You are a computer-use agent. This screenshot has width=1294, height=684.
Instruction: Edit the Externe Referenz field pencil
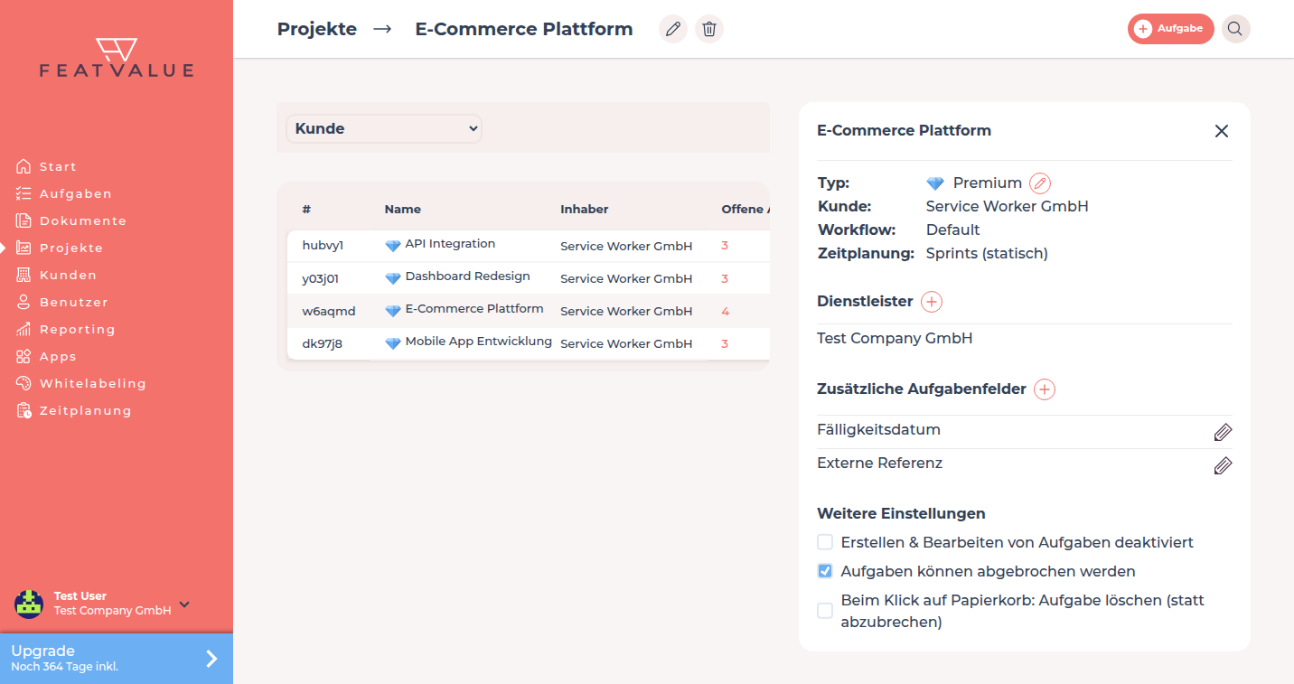1223,465
